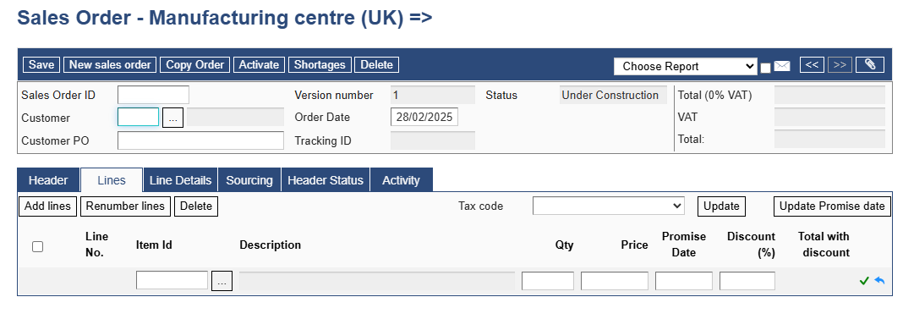Confirm the line with green checkmark
The width and height of the screenshot is (903, 319).
863,281
